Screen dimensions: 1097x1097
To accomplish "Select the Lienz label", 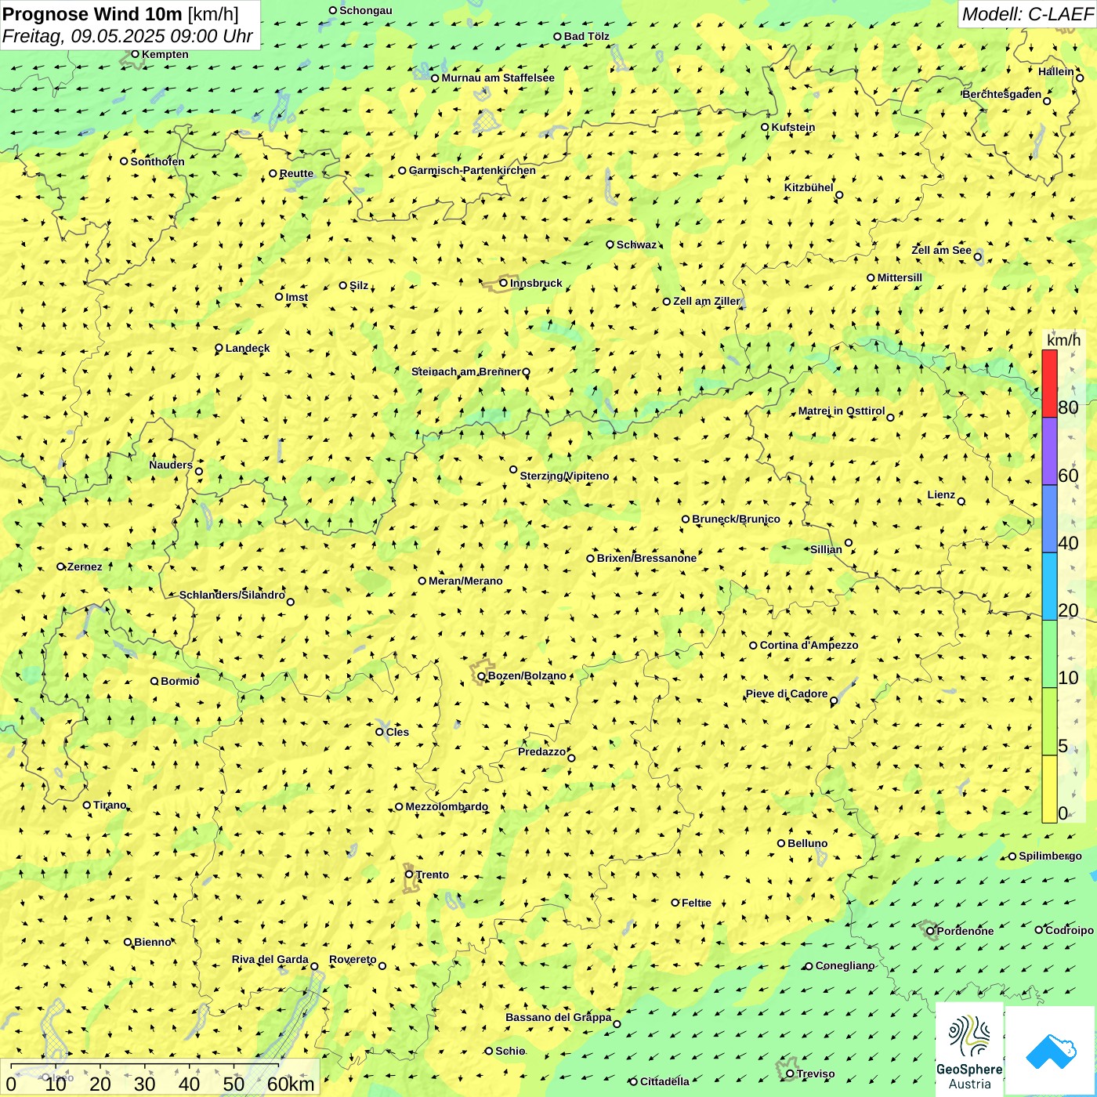I will [941, 494].
